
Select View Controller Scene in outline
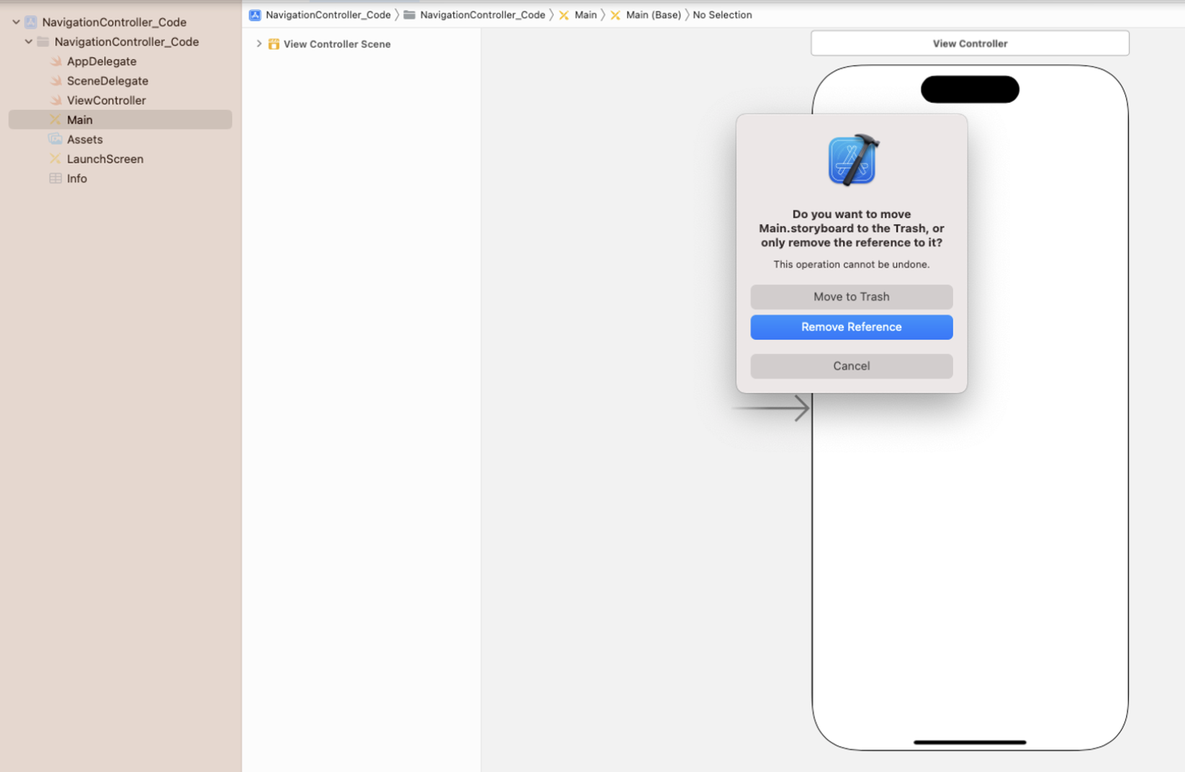coord(337,44)
